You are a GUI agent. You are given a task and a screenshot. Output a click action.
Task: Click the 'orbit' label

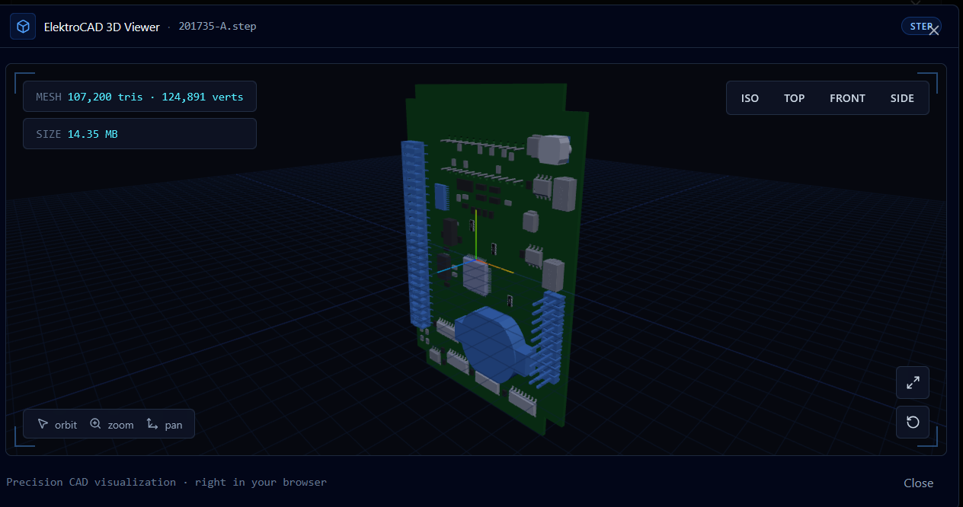coord(66,425)
